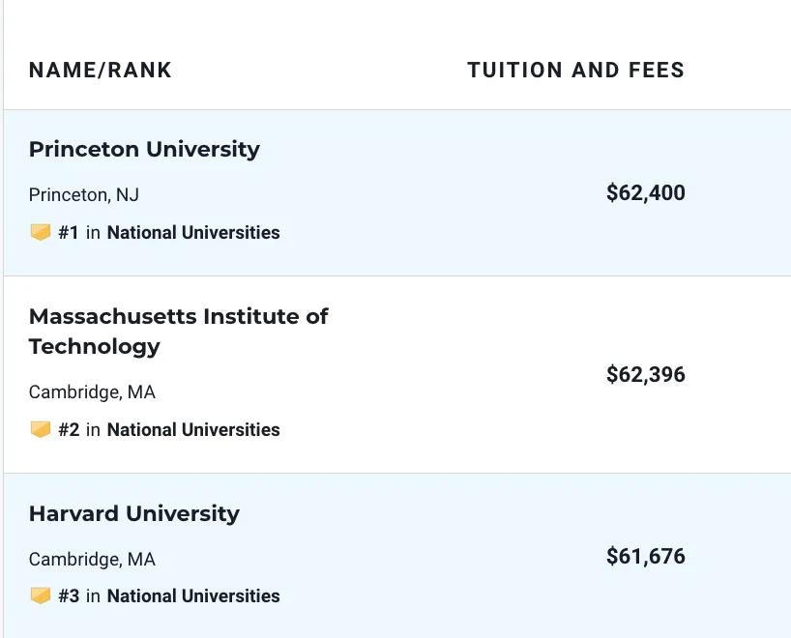Click the Princeton, NJ location text
Screen dimensions: 791x638
(84, 195)
